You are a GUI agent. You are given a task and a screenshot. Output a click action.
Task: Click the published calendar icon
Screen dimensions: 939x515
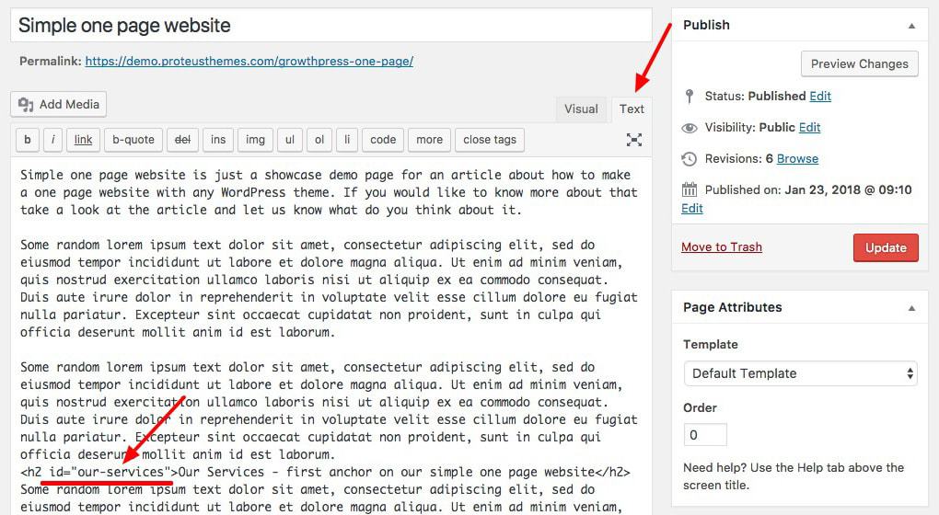click(x=690, y=189)
